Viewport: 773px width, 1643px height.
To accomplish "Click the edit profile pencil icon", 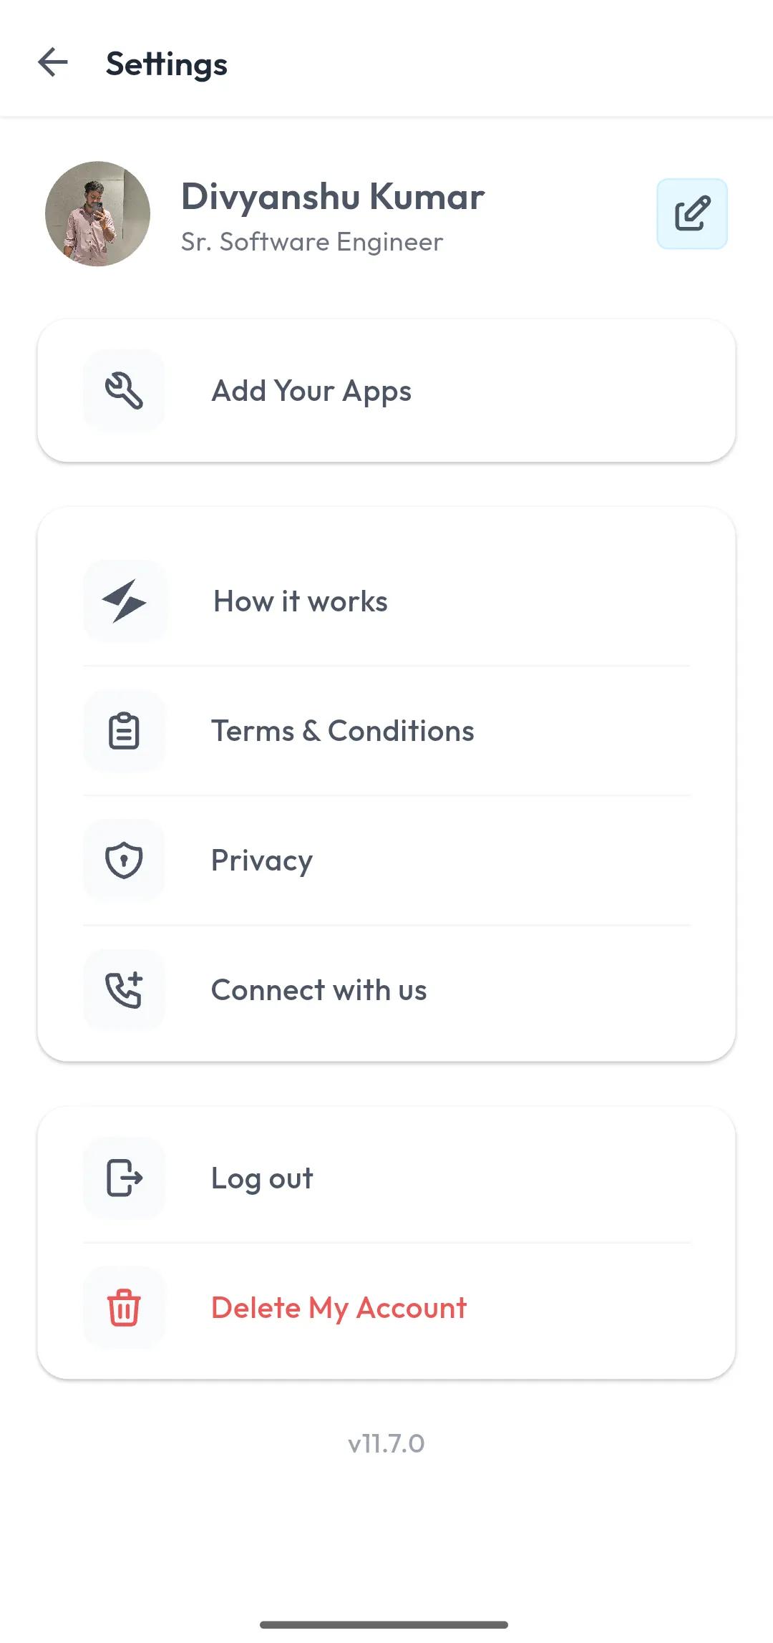I will tap(692, 213).
